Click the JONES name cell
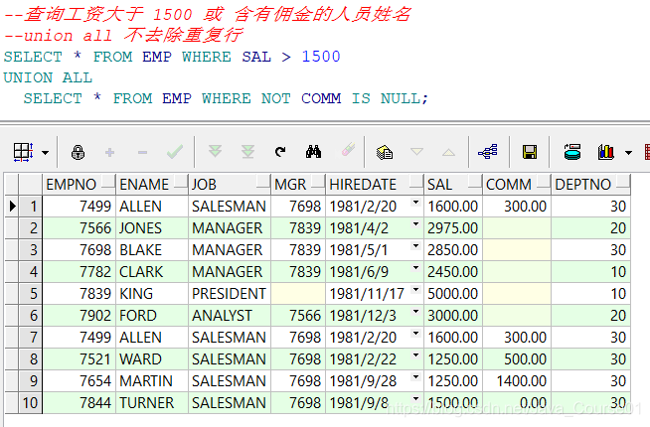 [x=152, y=228]
